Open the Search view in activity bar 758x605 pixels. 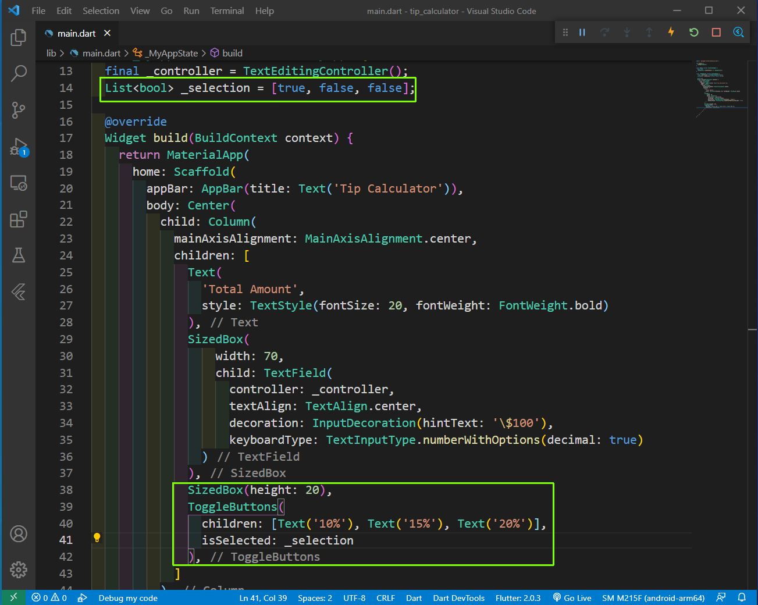pyautogui.click(x=19, y=73)
